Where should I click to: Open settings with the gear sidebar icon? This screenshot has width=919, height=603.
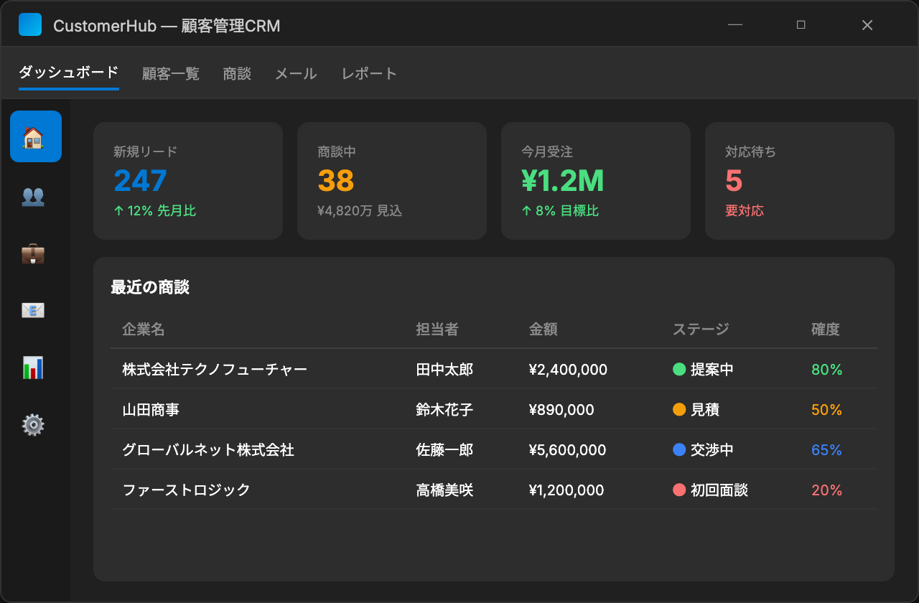tap(33, 425)
